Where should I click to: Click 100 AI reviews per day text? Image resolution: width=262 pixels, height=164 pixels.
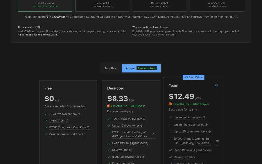click(x=127, y=119)
